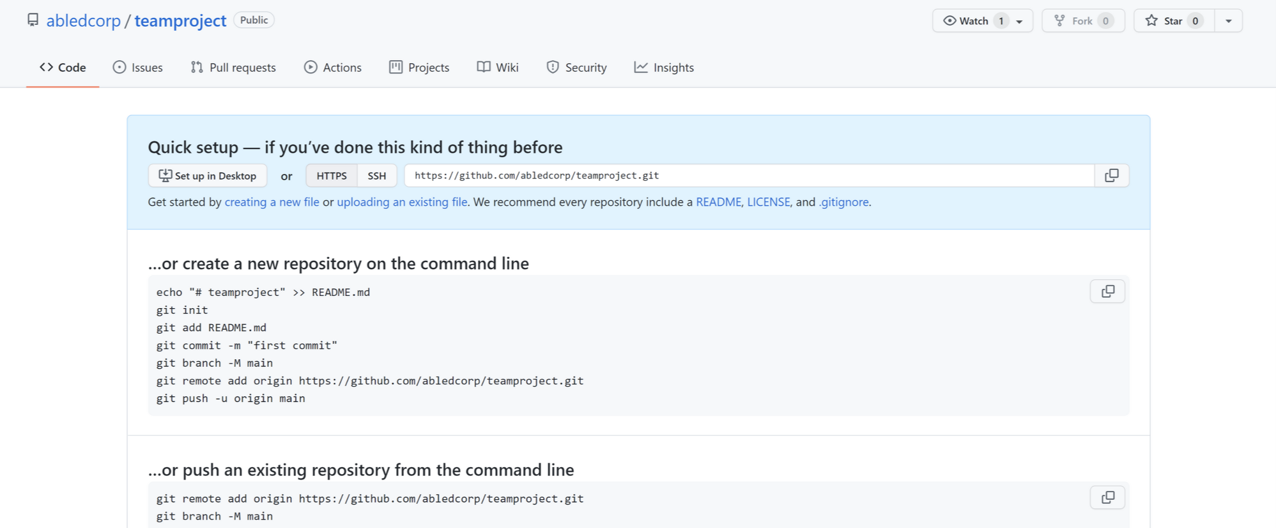The height and width of the screenshot is (528, 1276).
Task: Open the .gitignore link
Action: tap(843, 202)
